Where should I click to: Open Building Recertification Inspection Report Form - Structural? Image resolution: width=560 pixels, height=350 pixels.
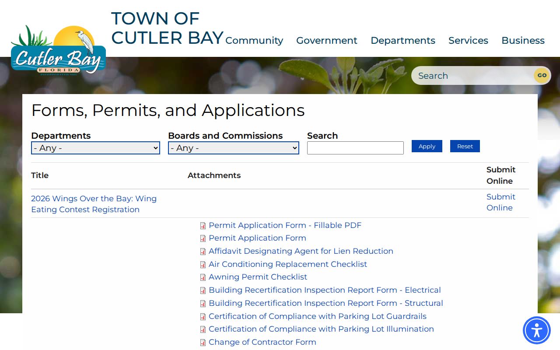[x=326, y=303]
